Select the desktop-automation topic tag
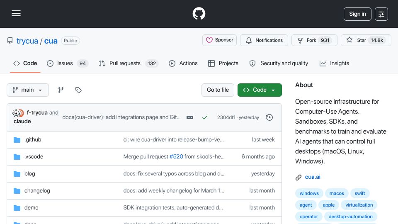Image resolution: width=398 pixels, height=224 pixels. point(350,217)
